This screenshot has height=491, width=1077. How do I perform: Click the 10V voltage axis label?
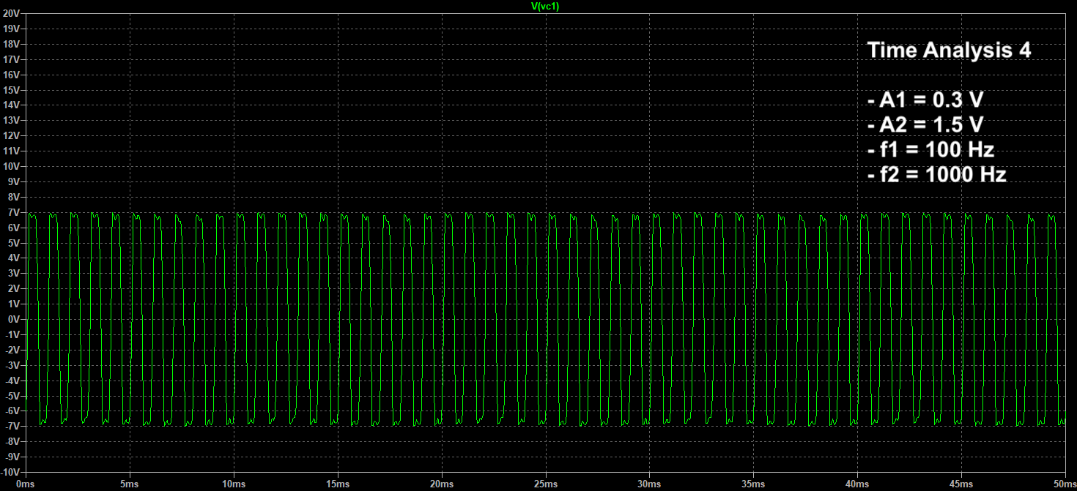coord(12,165)
